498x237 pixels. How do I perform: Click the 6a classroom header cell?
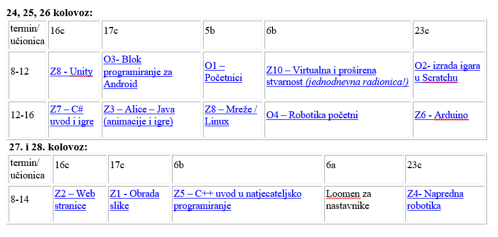pyautogui.click(x=364, y=169)
